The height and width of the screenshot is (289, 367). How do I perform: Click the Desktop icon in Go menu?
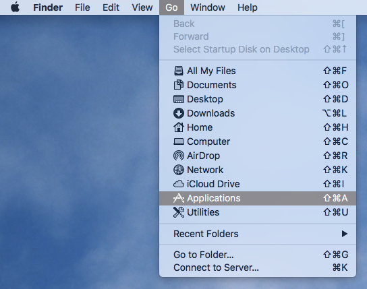click(179, 99)
